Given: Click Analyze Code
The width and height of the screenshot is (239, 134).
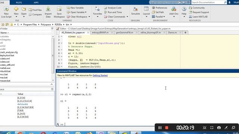Looking at the screenshot, I should click(113, 8).
